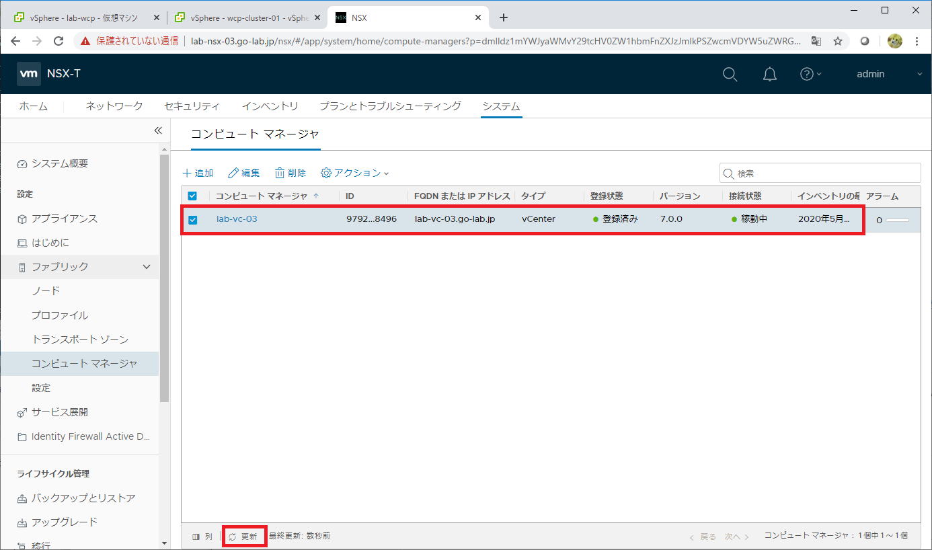Open the browser profile avatar
Screen dimensions: 932x550
pyautogui.click(x=894, y=41)
